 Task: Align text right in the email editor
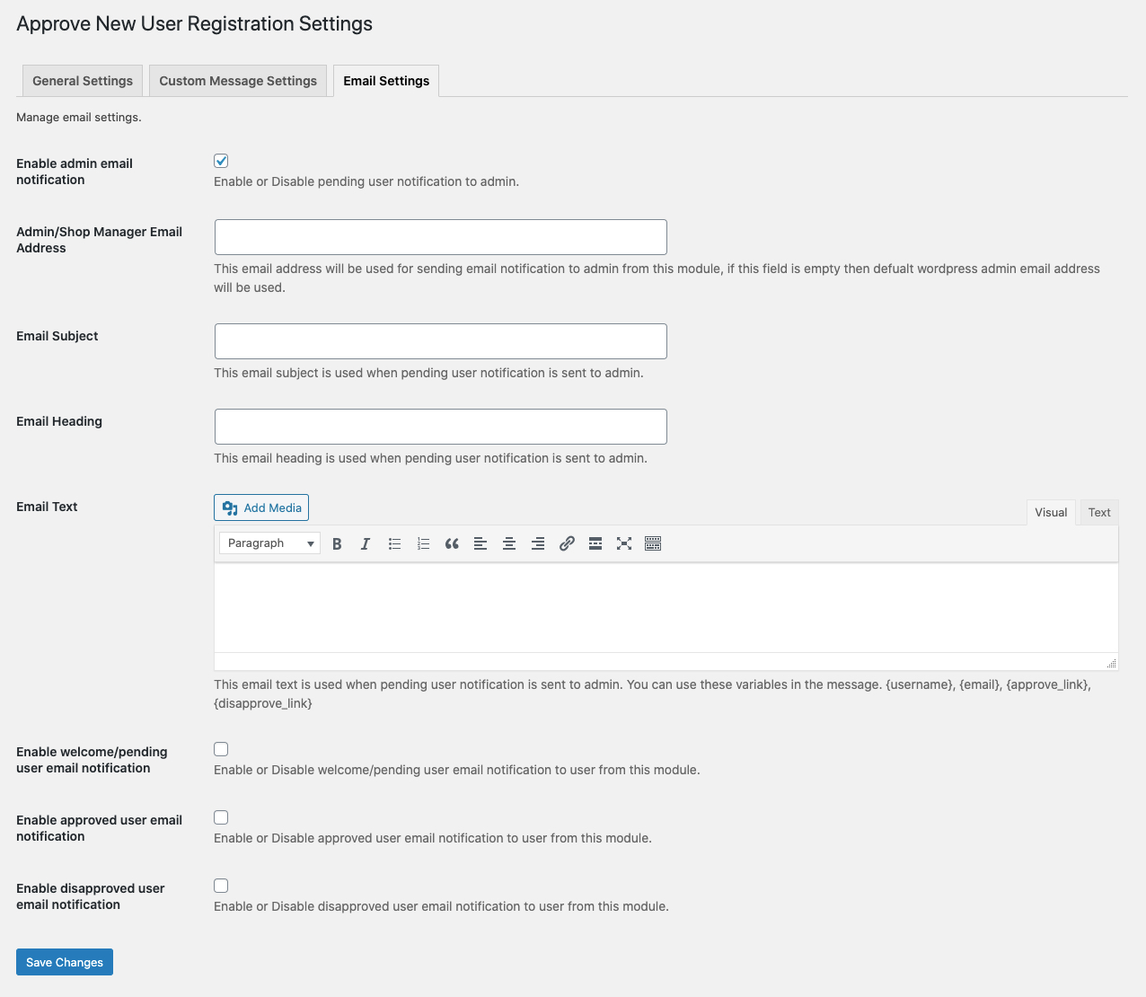click(538, 543)
